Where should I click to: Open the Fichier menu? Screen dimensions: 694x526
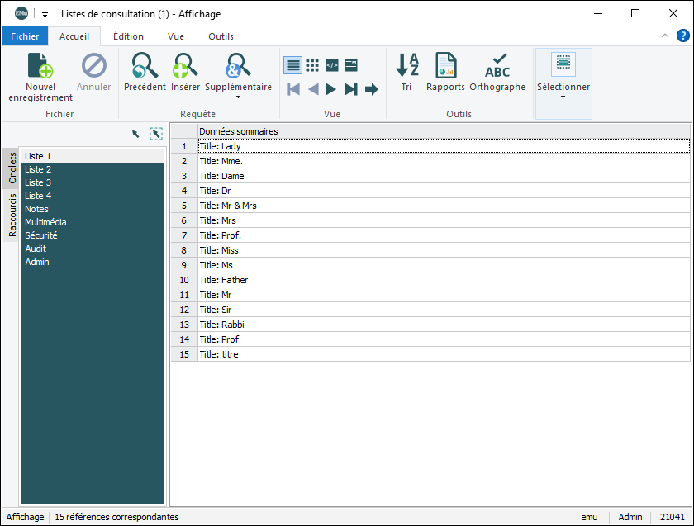(x=25, y=36)
